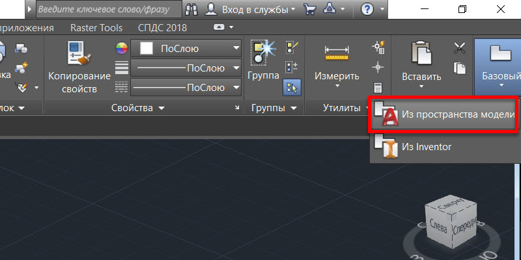Open the Quick Calculator icon
Screen dimensions: 521x260
pyautogui.click(x=378, y=88)
